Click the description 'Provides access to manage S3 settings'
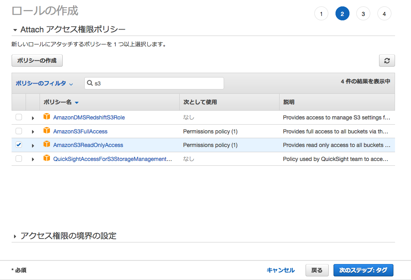 [337, 117]
